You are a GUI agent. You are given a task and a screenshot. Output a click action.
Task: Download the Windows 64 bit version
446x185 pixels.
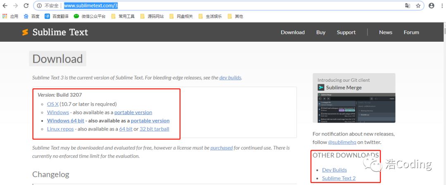click(x=66, y=121)
